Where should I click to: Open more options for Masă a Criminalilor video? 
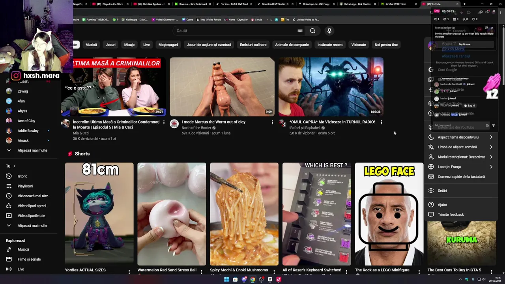pyautogui.click(x=164, y=122)
